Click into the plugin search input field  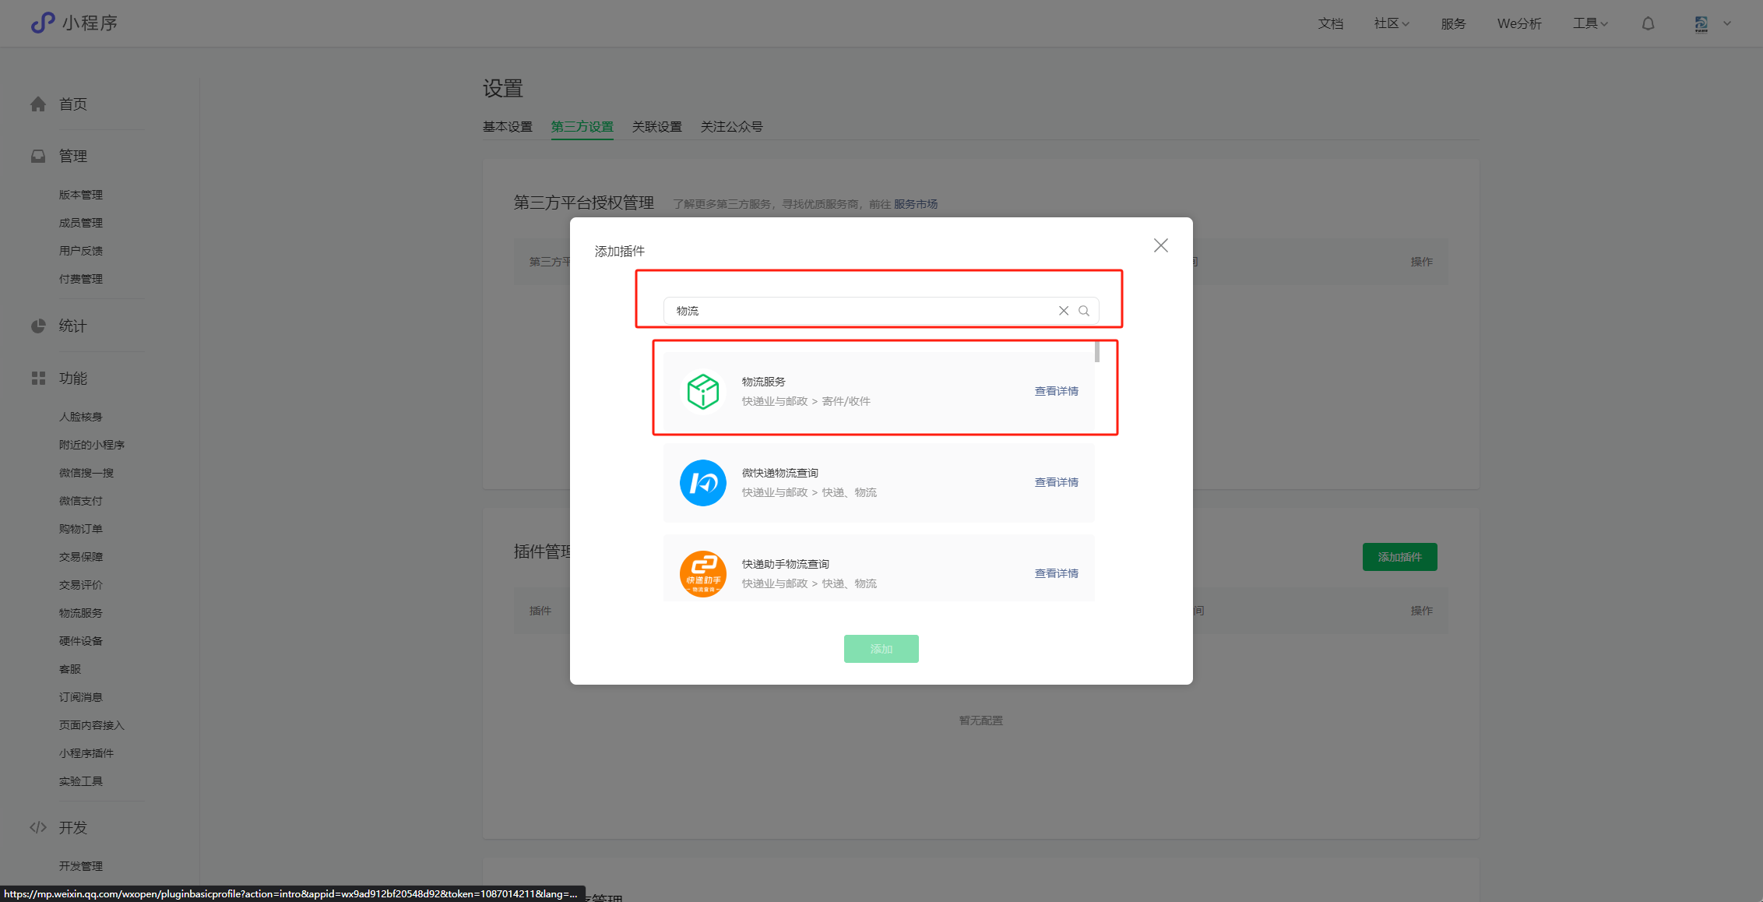(x=857, y=311)
